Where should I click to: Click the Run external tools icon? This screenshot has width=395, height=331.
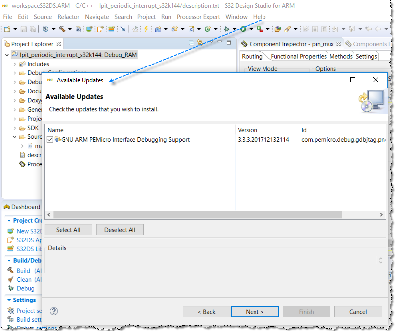pos(260,29)
